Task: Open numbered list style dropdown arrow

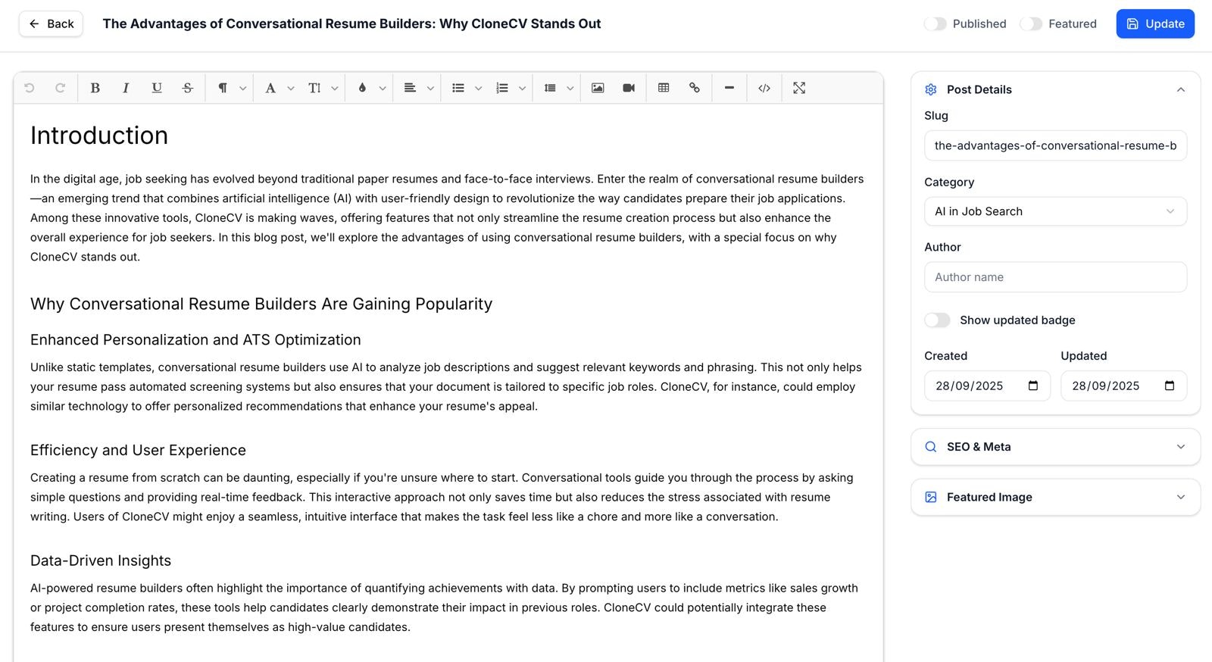Action: coord(522,89)
